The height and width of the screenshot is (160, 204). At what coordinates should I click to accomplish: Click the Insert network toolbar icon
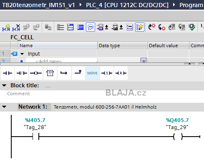pyautogui.click(x=6, y=27)
